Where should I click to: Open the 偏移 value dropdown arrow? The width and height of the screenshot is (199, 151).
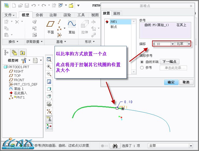(x=173, y=44)
